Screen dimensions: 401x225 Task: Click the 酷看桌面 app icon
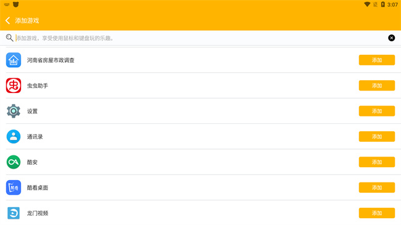(14, 187)
